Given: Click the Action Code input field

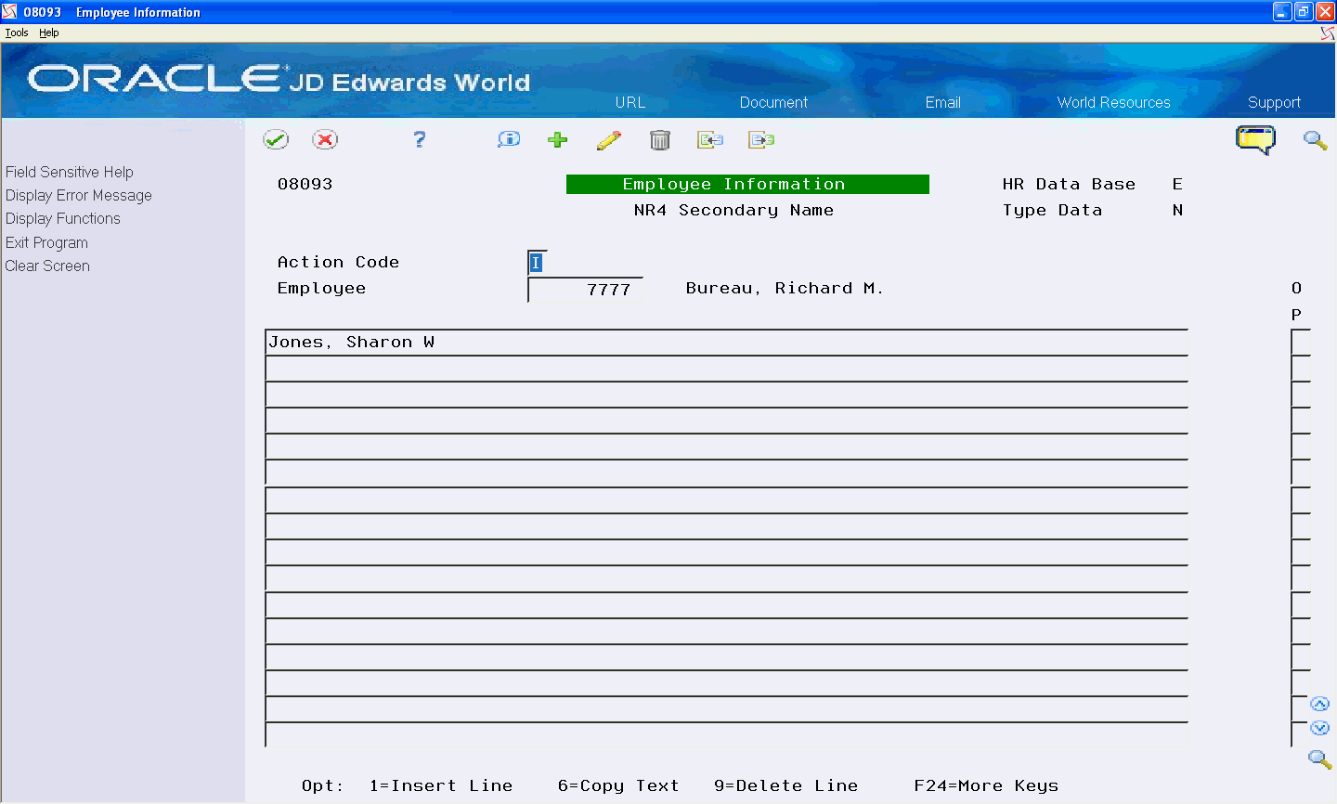Looking at the screenshot, I should [537, 262].
